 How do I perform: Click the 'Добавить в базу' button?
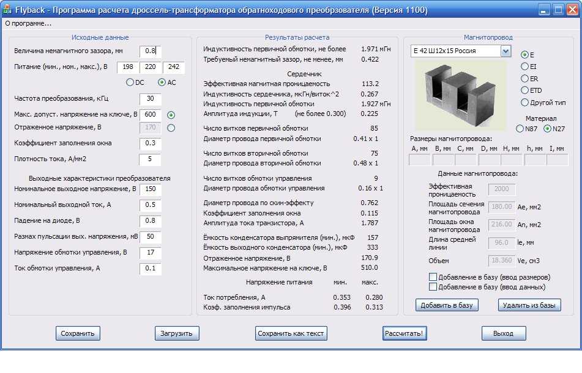point(447,305)
